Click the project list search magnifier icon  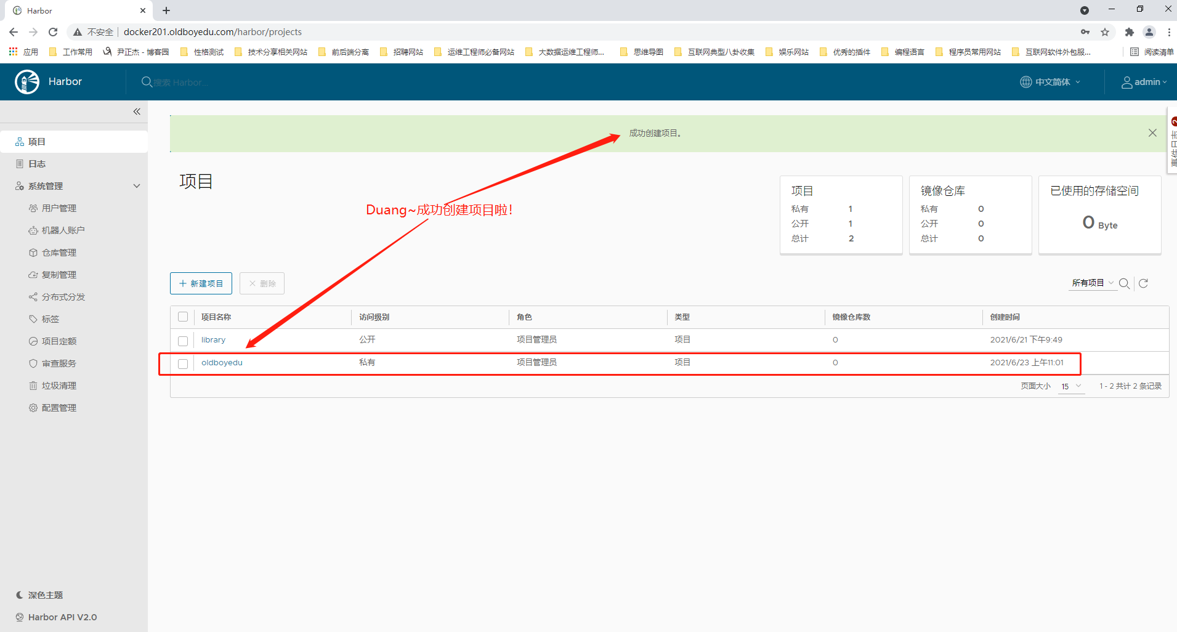(1124, 283)
